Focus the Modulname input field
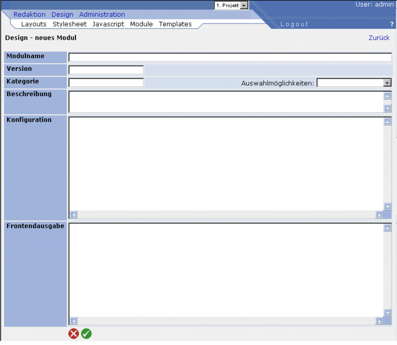This screenshot has height=345, width=397. [230, 57]
